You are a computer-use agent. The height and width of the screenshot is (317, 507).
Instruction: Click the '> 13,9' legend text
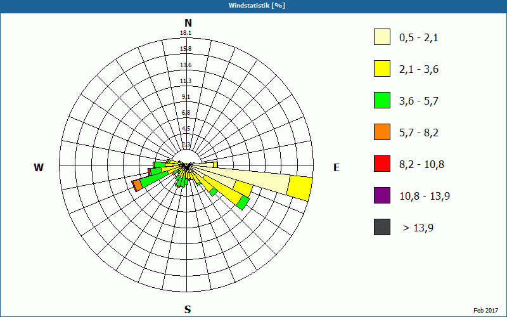click(x=418, y=228)
